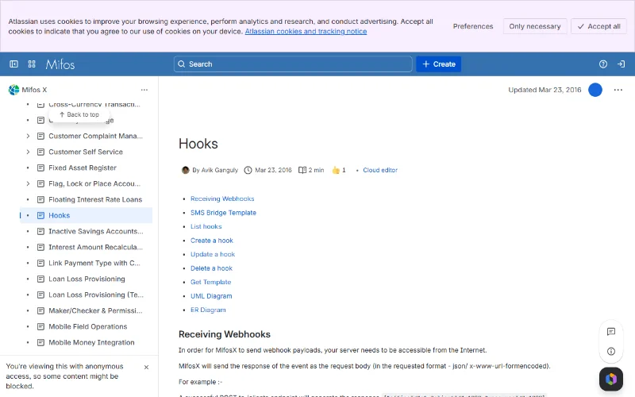Open cookie Preferences
The image size is (635, 397).
point(472,26)
